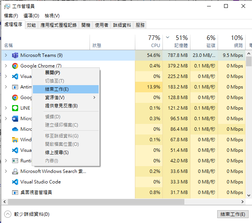The height and width of the screenshot is (223, 252).
Task: Click the Task Manager title bar icon
Action: [x=7, y=6]
